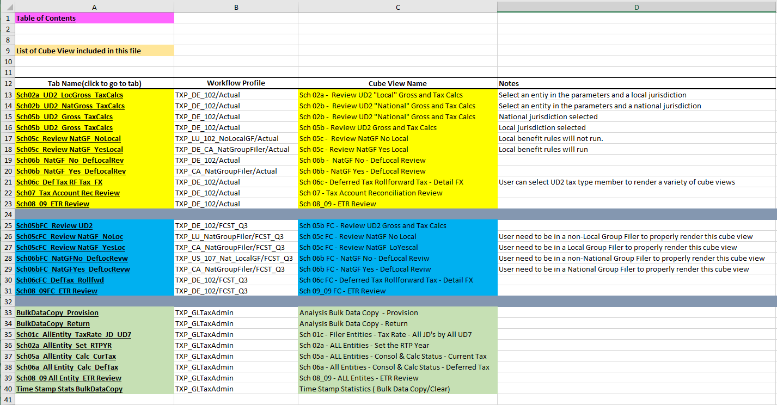The width and height of the screenshot is (777, 405).
Task: Click the Select All corner of the grid
Action: click(7, 7)
